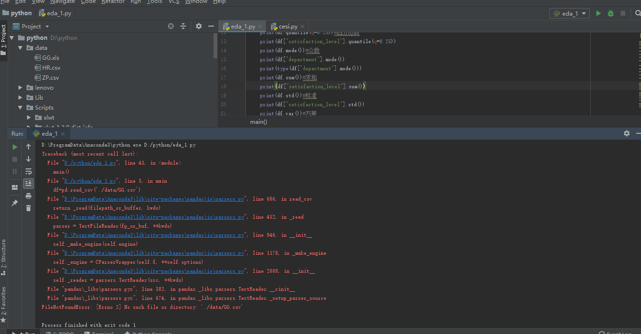Close the cesi.py editor tab

[303, 27]
